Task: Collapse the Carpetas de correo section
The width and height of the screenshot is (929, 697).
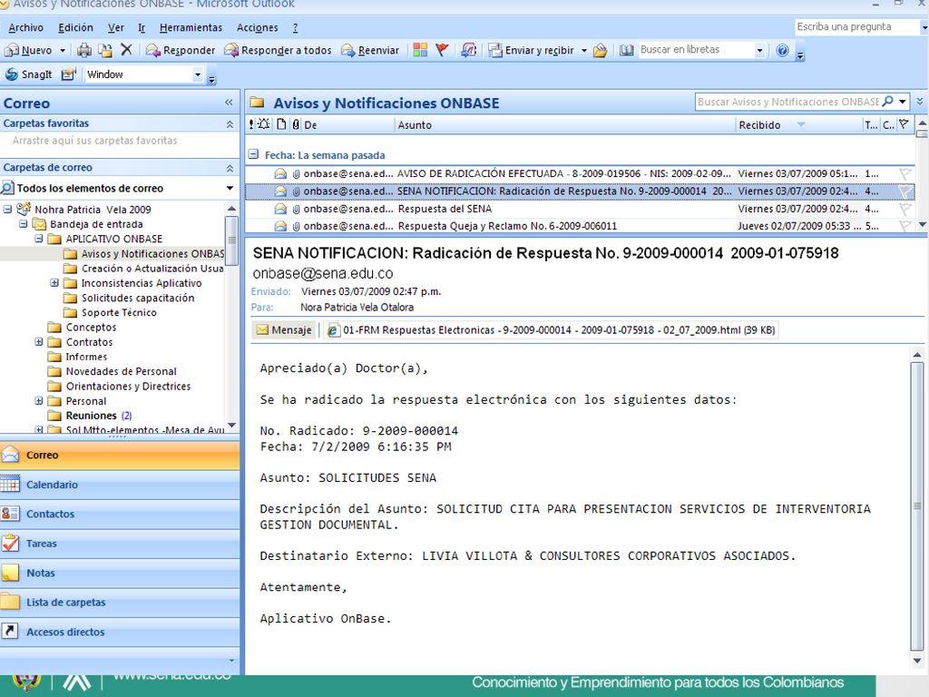Action: 230,168
